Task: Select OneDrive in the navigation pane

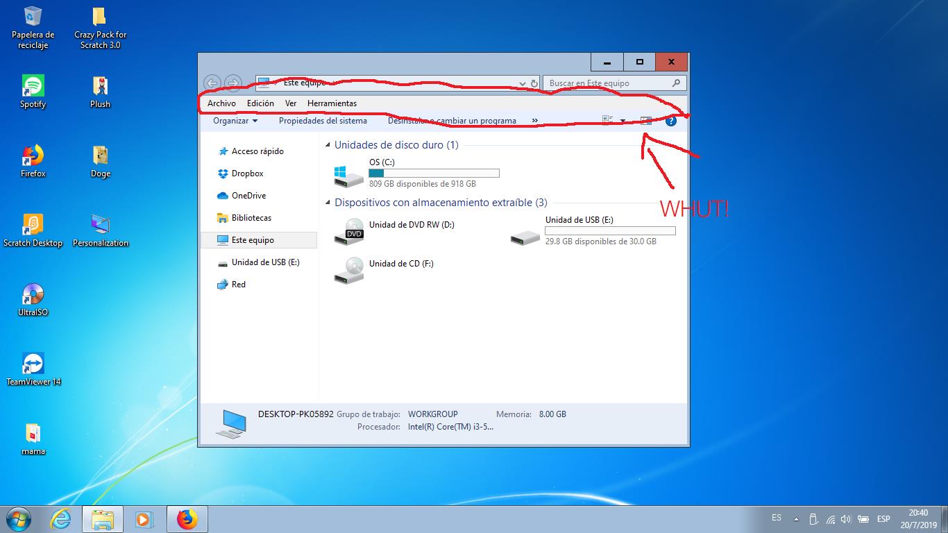Action: pos(248,196)
